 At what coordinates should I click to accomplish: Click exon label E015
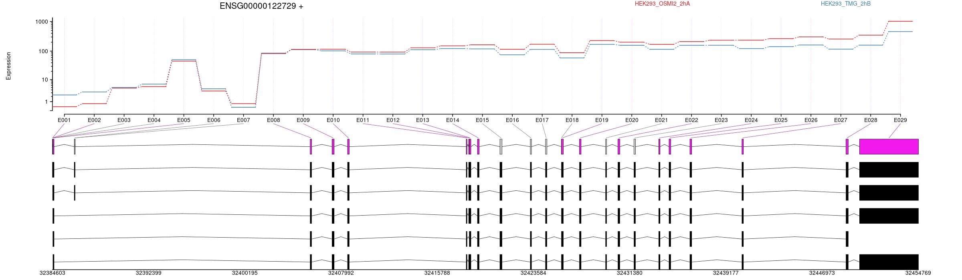coord(482,120)
